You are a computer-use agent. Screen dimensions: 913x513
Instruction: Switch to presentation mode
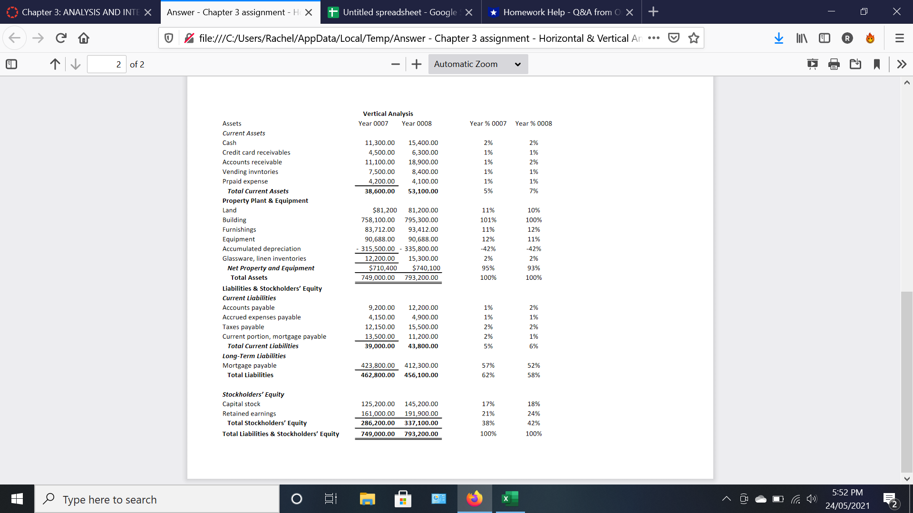coord(812,64)
